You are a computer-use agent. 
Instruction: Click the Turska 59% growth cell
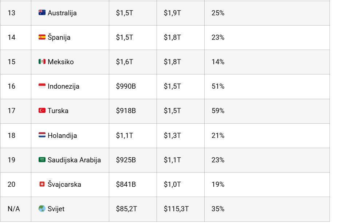click(218, 111)
